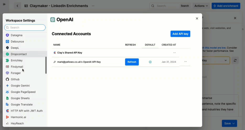Click the settings list scrollbar thumb
This screenshot has height=130, width=245.
coord(46,65)
